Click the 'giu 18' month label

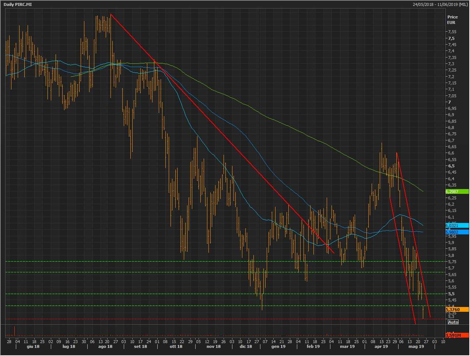33,346
